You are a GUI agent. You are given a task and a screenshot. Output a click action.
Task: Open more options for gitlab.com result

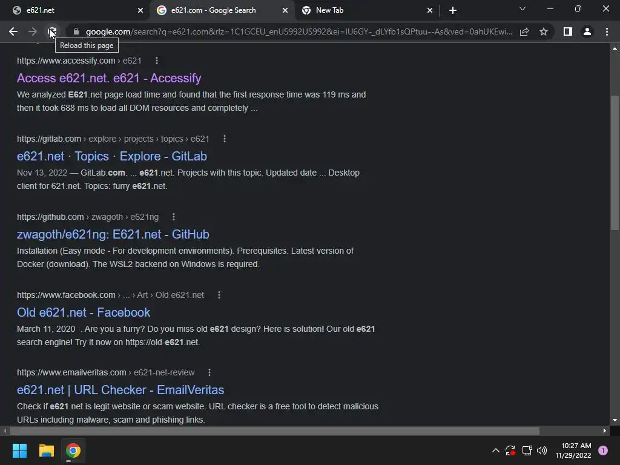pyautogui.click(x=225, y=139)
